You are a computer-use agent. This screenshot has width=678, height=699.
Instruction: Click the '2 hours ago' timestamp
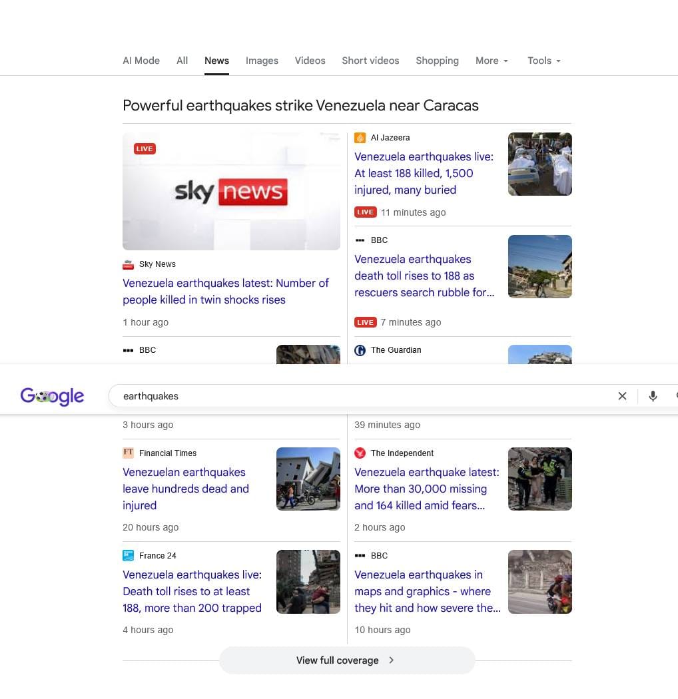pos(380,527)
